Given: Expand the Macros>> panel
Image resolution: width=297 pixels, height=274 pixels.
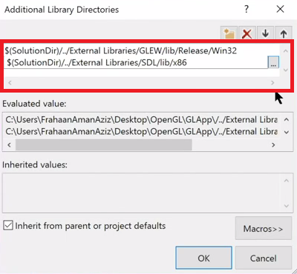Looking at the screenshot, I should click(264, 228).
